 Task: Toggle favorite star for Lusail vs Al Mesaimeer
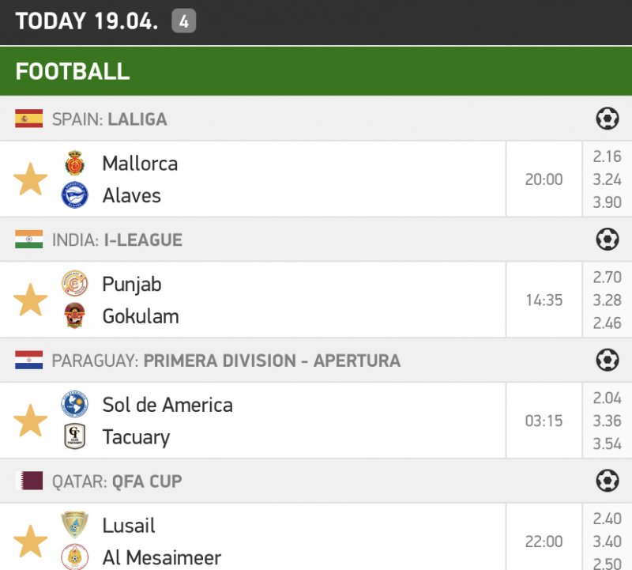tap(31, 542)
